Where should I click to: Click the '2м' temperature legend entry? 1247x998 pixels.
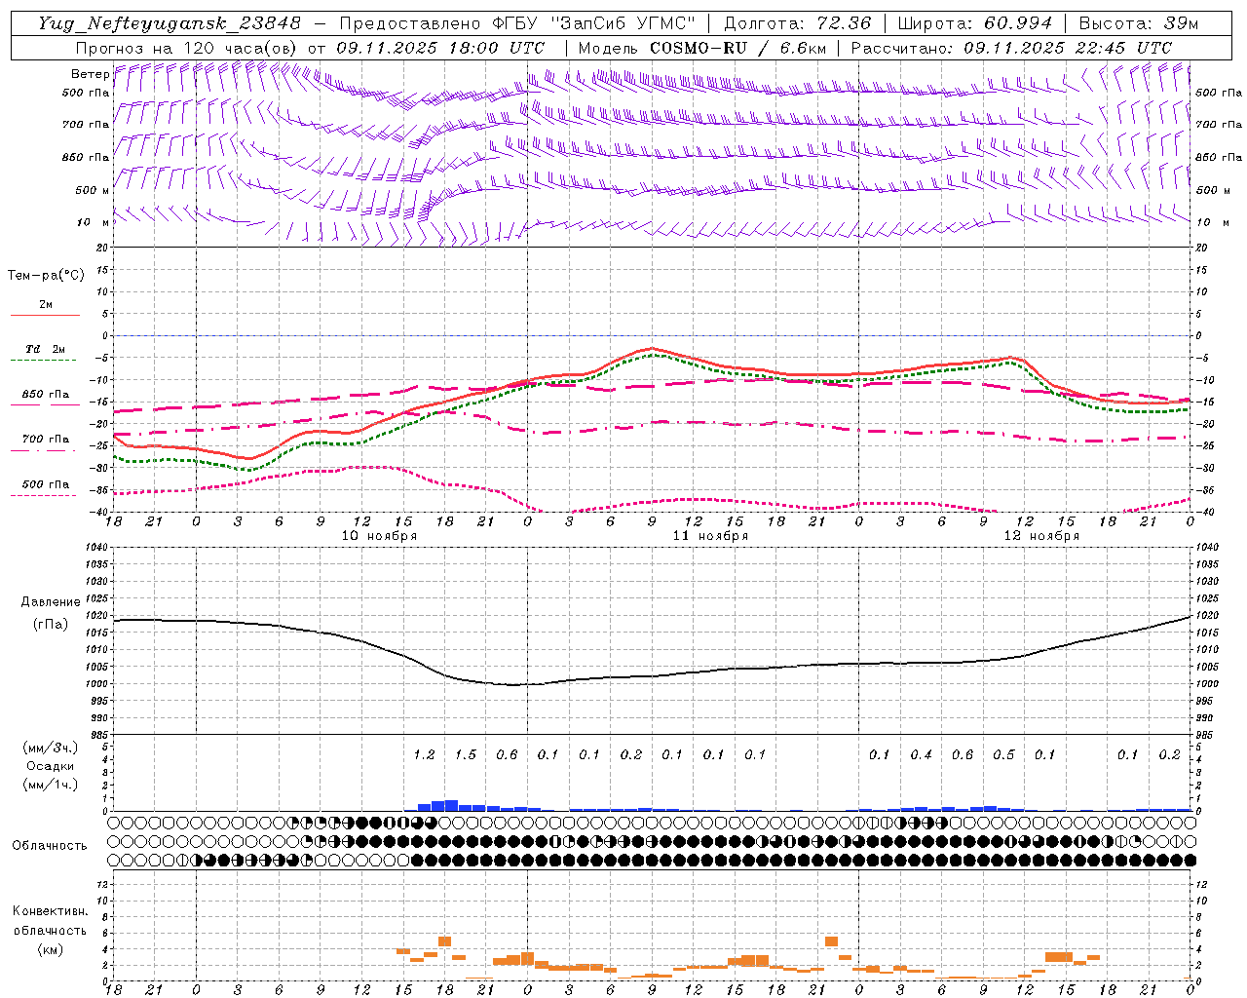[46, 305]
